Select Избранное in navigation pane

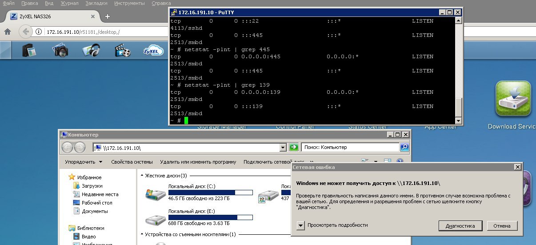85,177
